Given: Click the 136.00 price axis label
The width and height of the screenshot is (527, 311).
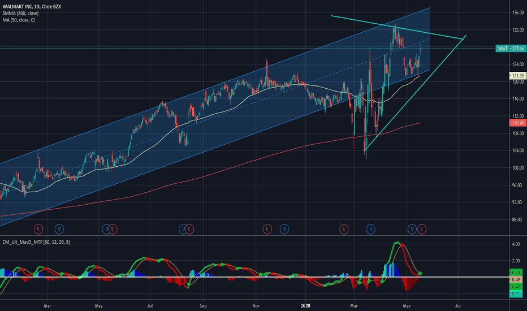Looking at the screenshot, I should [518, 13].
